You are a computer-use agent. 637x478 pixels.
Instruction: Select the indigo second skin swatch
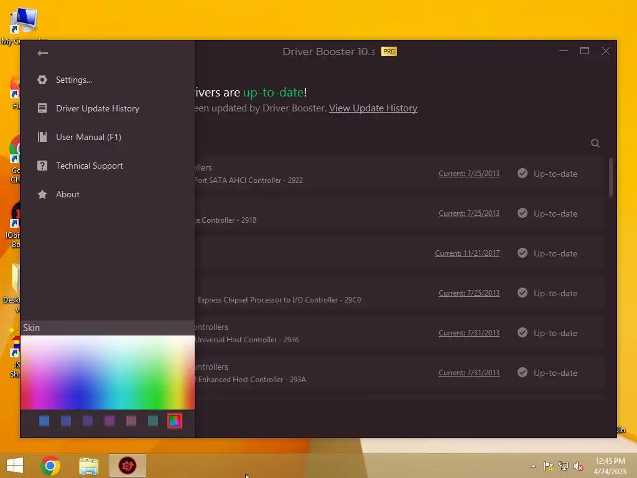(x=66, y=421)
